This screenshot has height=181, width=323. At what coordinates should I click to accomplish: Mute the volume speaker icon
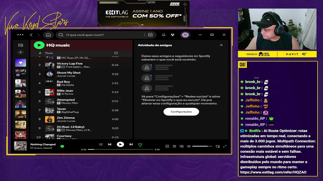pos(189,146)
